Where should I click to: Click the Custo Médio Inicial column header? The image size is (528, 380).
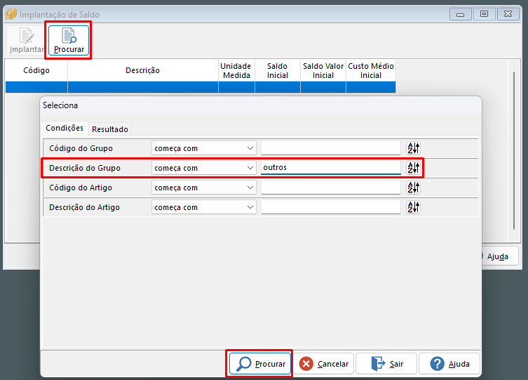[x=371, y=70]
